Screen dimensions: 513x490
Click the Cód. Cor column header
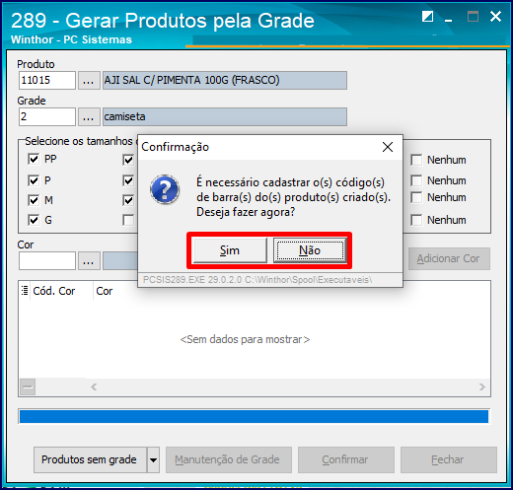(x=61, y=291)
